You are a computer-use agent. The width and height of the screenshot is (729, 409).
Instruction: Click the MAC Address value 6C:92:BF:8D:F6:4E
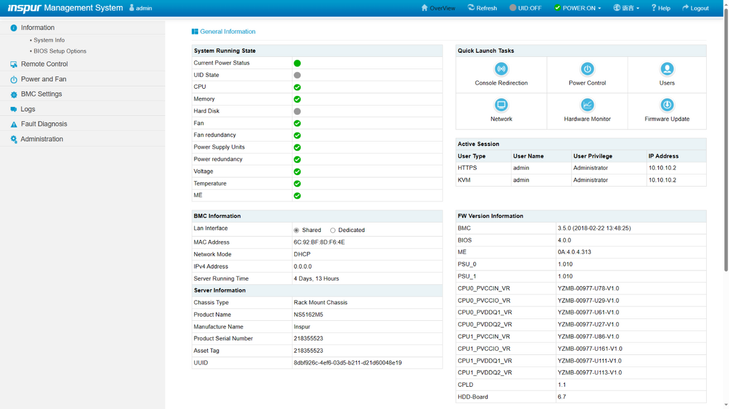coord(319,242)
